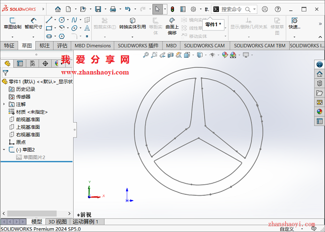Click the Zoom to Fit view icon
This screenshot has height=232, width=325.
147,55
